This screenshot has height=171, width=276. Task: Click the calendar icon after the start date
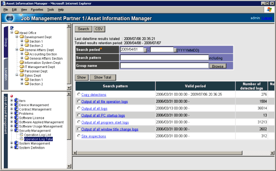[145, 50]
